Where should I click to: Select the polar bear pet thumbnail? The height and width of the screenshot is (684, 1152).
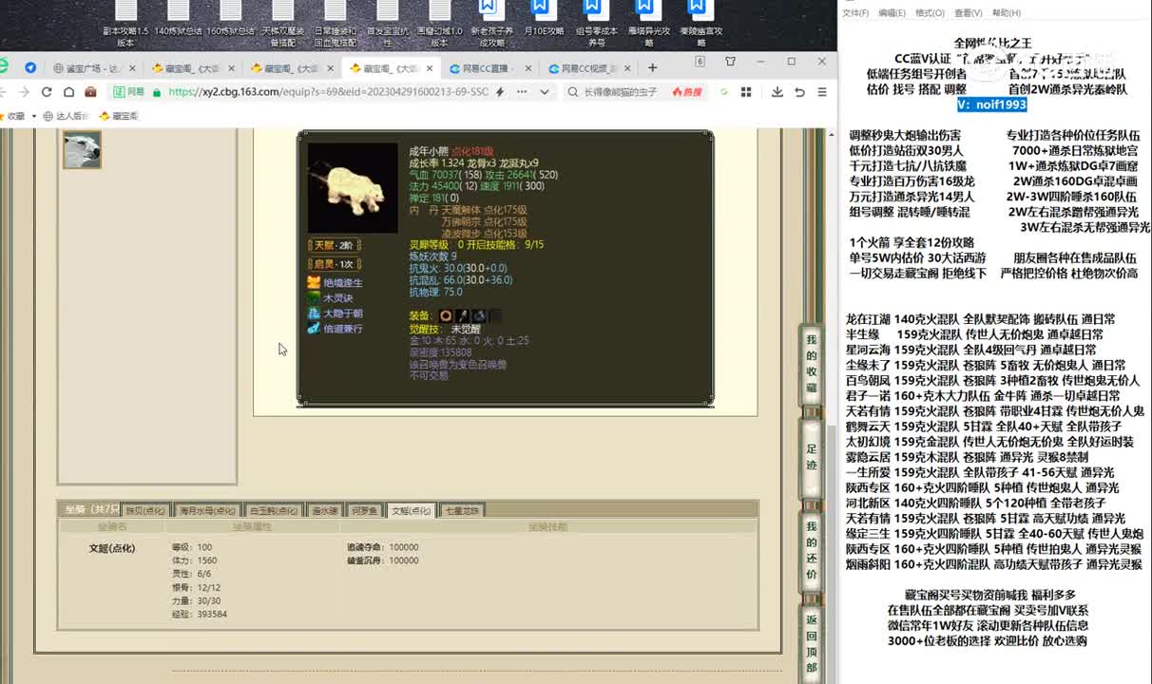tap(82, 150)
